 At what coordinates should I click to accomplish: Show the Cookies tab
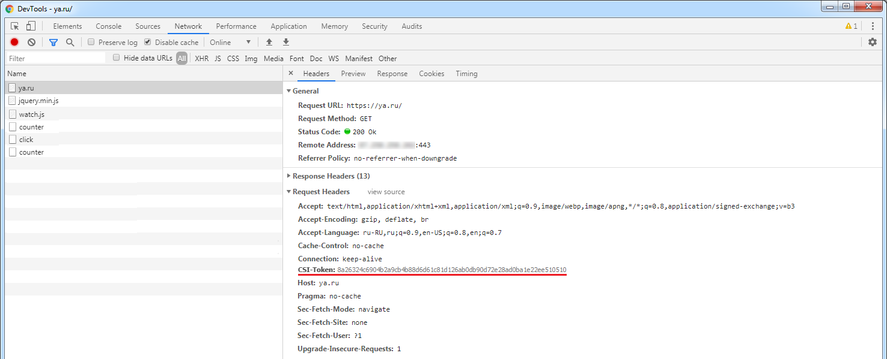coord(431,74)
